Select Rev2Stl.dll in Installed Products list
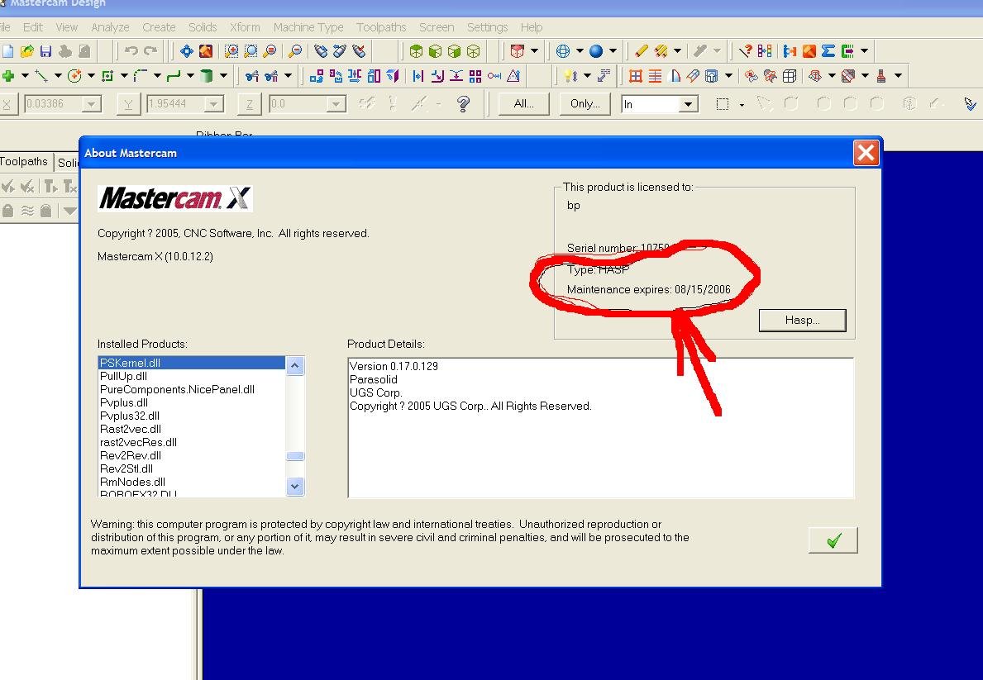 tap(191, 468)
